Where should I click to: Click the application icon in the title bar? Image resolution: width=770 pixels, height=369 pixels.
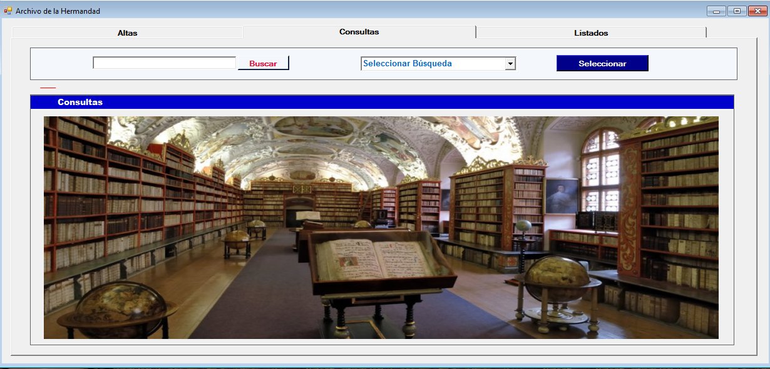click(8, 11)
